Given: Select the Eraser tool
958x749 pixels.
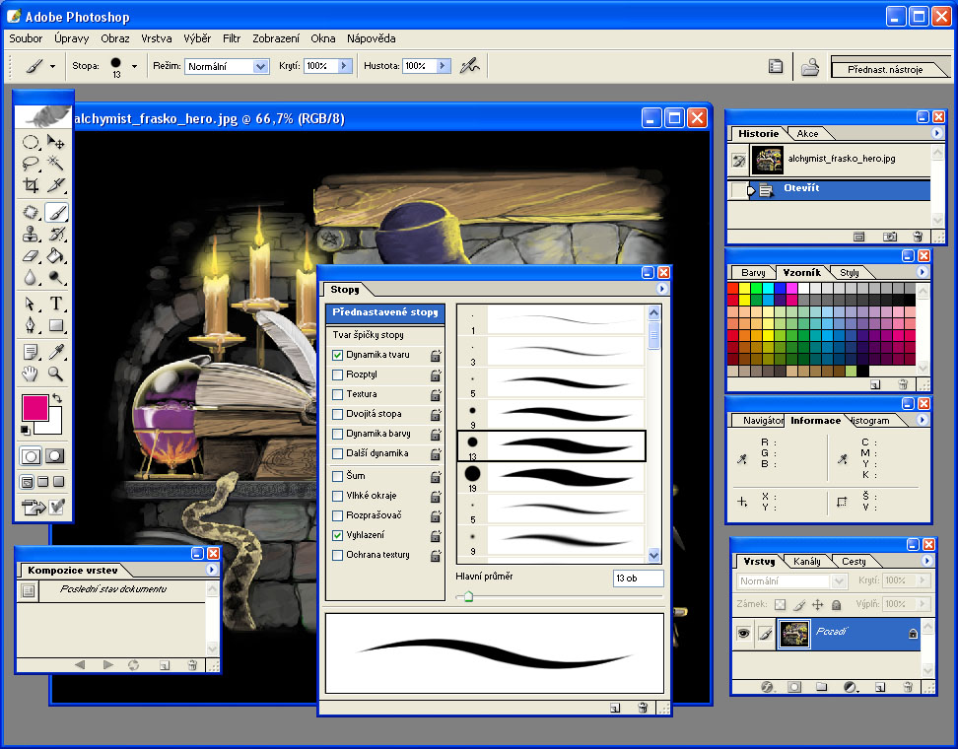Looking at the screenshot, I should pyautogui.click(x=31, y=256).
